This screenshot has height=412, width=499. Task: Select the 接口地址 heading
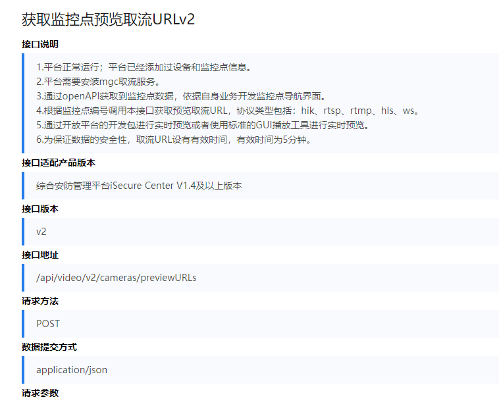point(40,255)
